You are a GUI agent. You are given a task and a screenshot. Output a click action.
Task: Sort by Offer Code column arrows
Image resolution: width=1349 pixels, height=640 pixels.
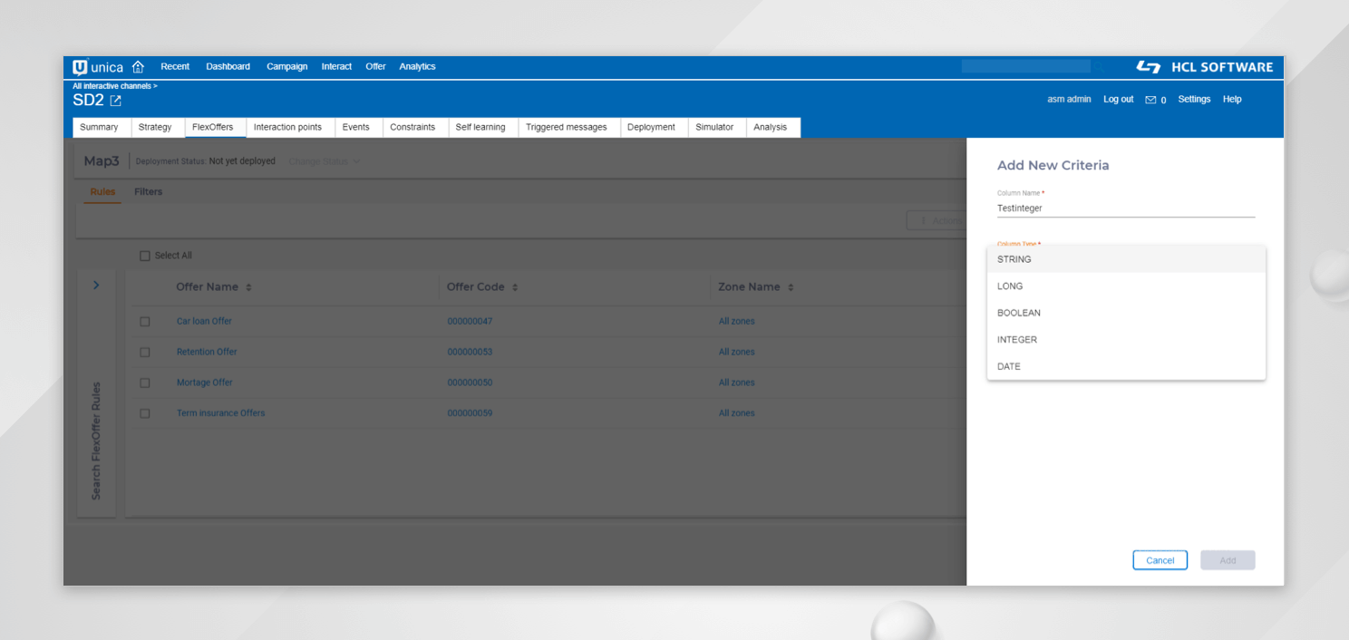click(515, 287)
